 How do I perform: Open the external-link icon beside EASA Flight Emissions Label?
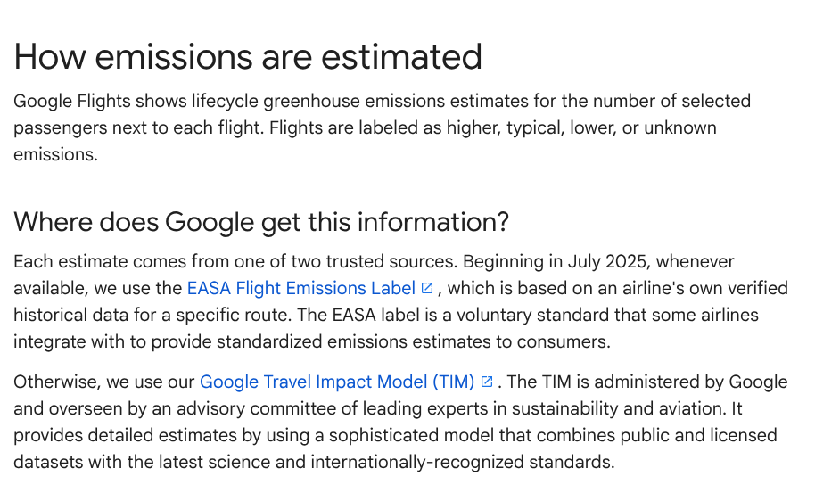tap(427, 289)
